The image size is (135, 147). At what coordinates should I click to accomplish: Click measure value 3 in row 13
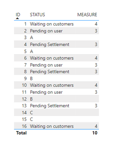tap(96, 106)
